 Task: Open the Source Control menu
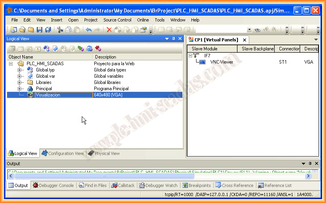pos(117,20)
